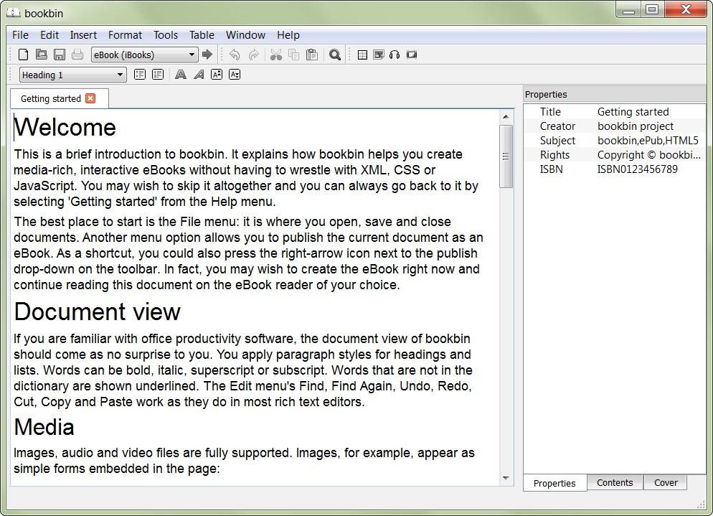Viewport: 713px width, 516px height.
Task: Click the ISBN property label
Action: (x=551, y=169)
